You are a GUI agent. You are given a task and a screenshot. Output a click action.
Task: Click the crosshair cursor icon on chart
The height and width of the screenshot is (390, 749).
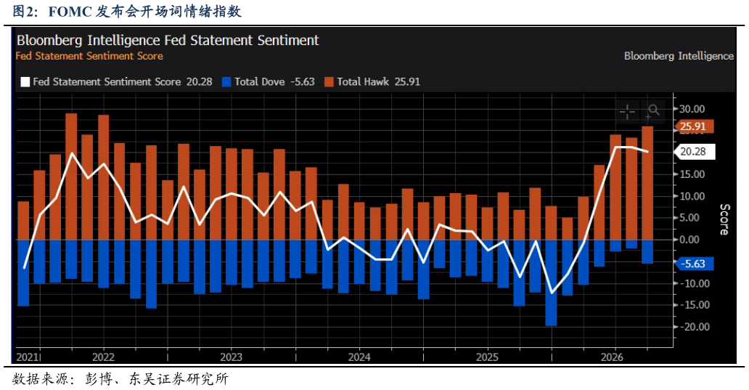click(627, 112)
